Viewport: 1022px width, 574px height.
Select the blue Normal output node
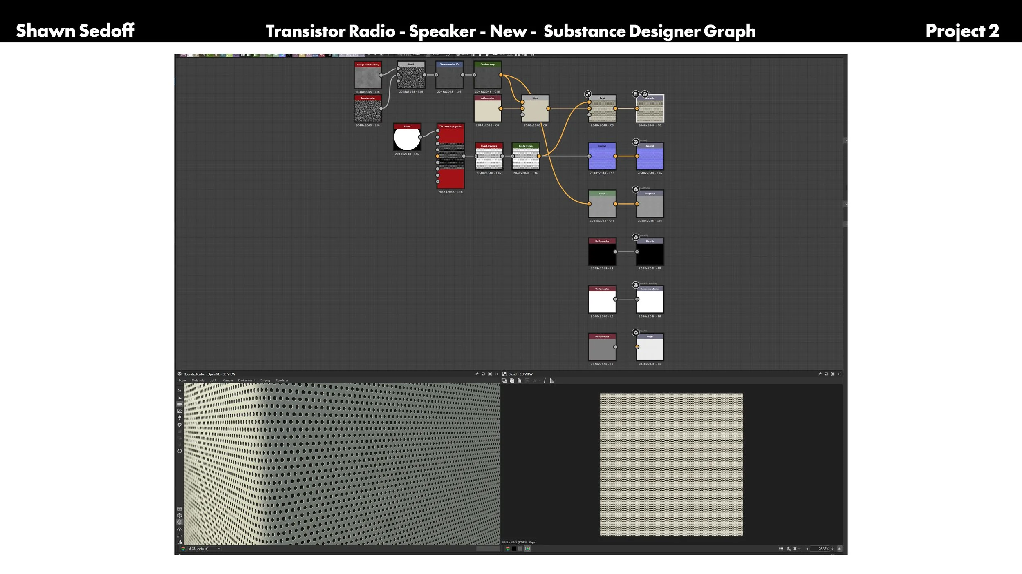[650, 156]
